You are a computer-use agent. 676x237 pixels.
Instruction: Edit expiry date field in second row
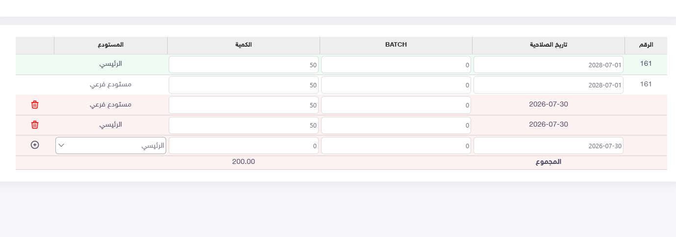[549, 85]
